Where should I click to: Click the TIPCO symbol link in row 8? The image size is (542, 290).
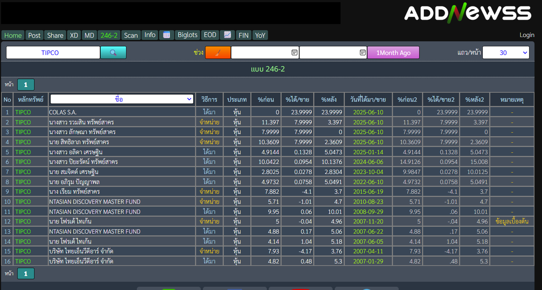pos(23,182)
